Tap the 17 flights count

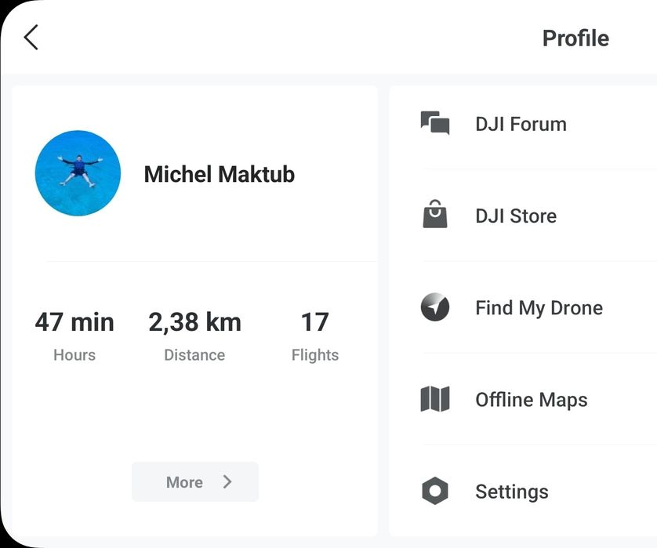[x=314, y=322]
